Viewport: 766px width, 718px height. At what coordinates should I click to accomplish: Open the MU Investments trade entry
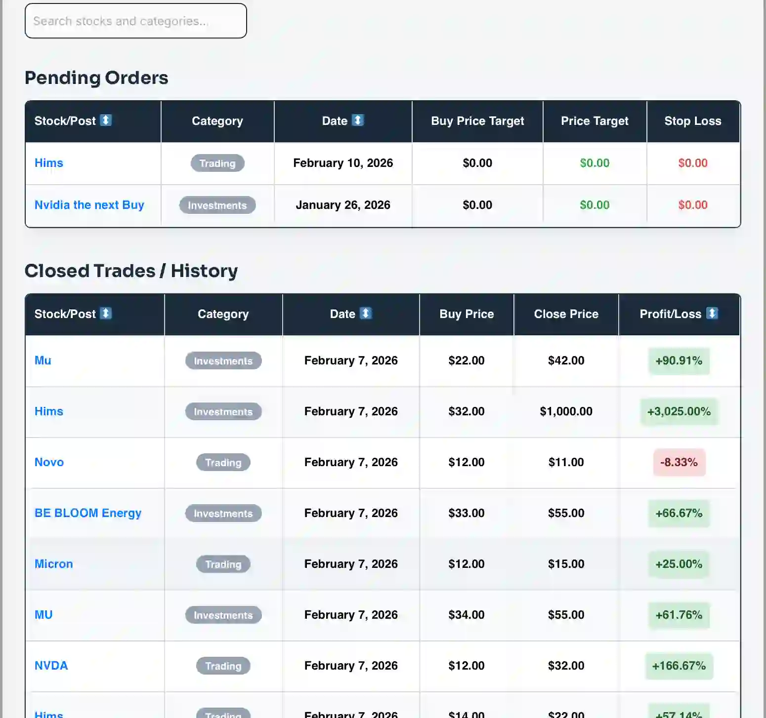(43, 615)
